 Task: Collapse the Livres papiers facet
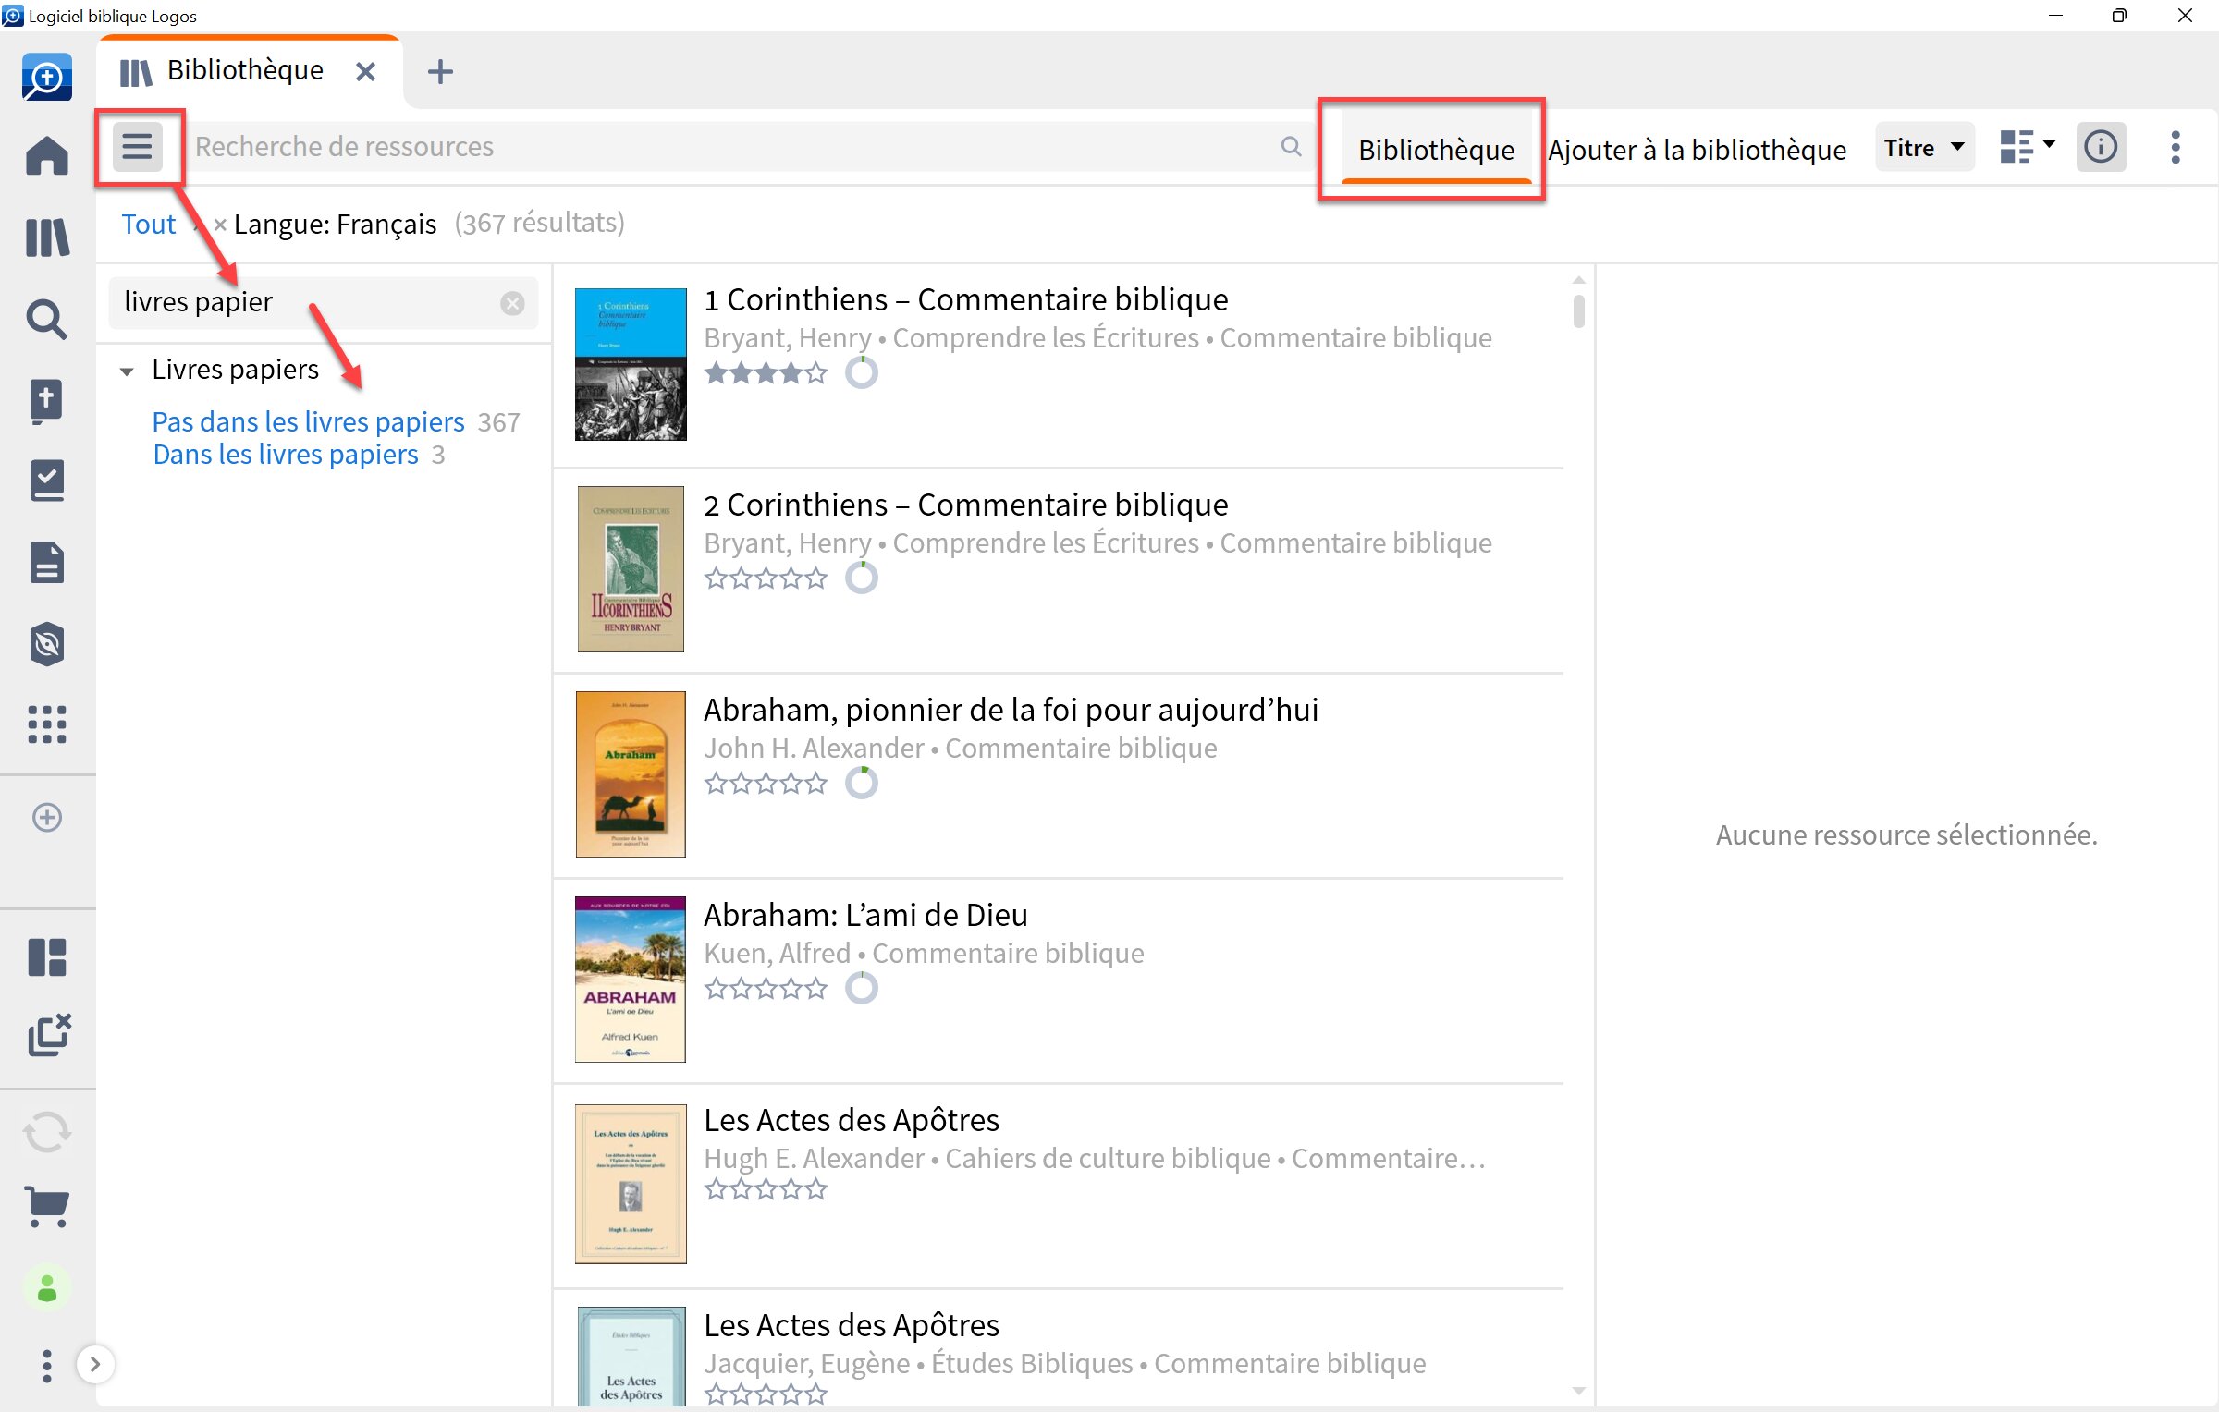(127, 371)
